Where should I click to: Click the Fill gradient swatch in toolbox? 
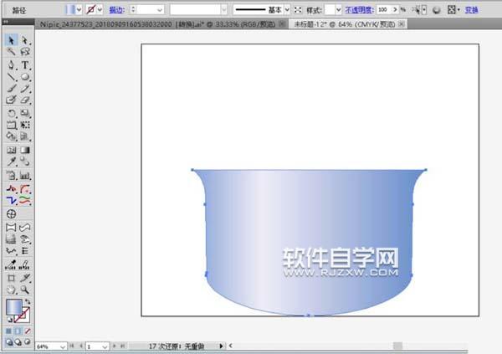point(14,307)
